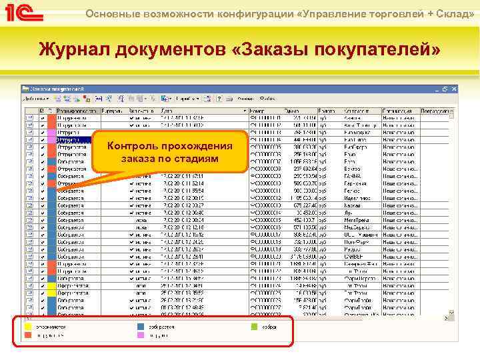Click the sort arrow in Дата column header
The image size is (480, 360).
point(245,111)
